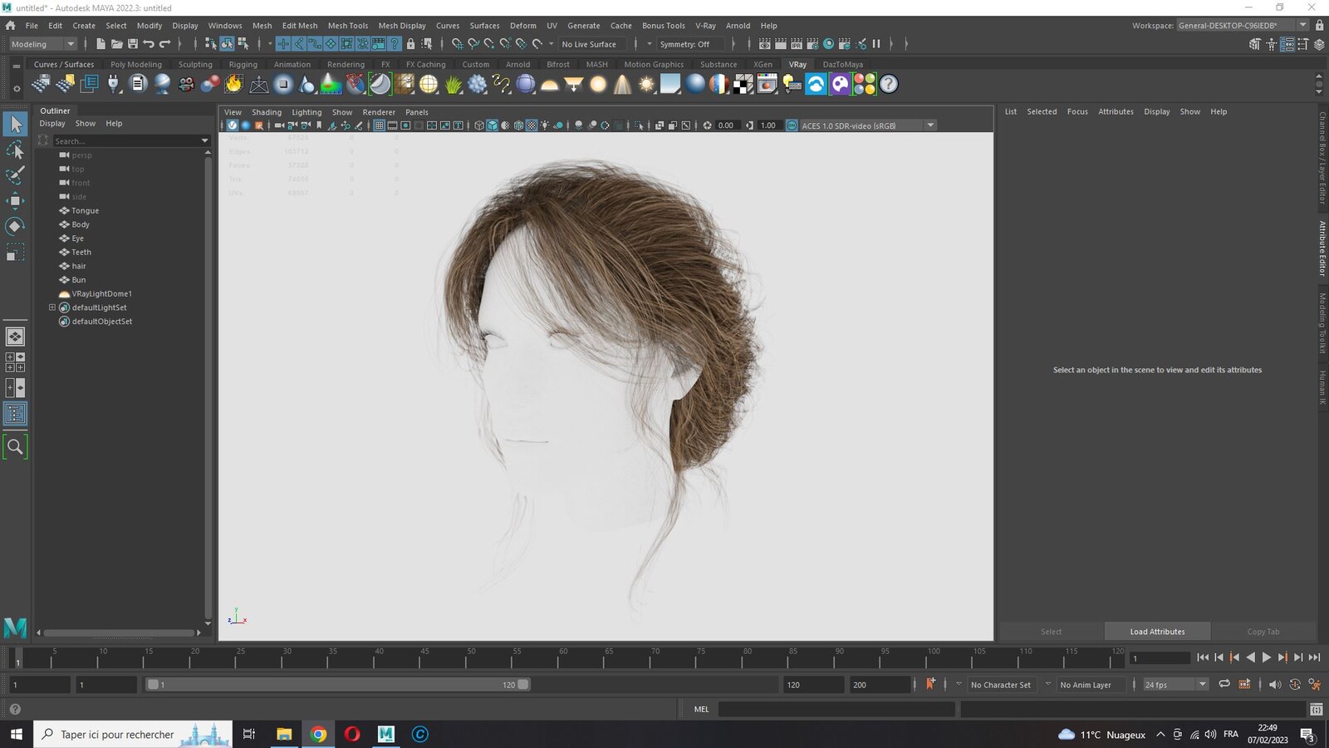Open ACES 1.0 SDR-video view transform dropdown
This screenshot has width=1329, height=748.
pos(869,125)
